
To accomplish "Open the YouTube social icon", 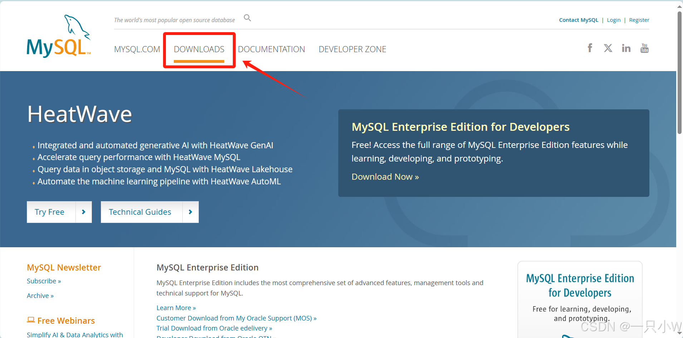I will pos(644,48).
